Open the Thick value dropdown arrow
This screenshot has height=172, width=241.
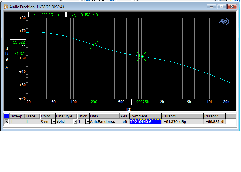(87, 122)
